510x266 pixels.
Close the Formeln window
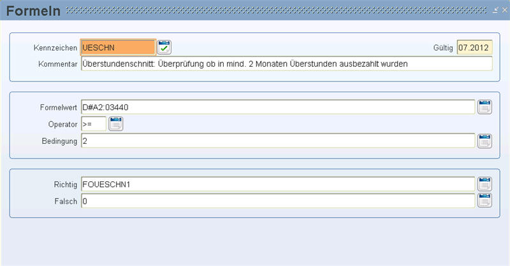504,10
